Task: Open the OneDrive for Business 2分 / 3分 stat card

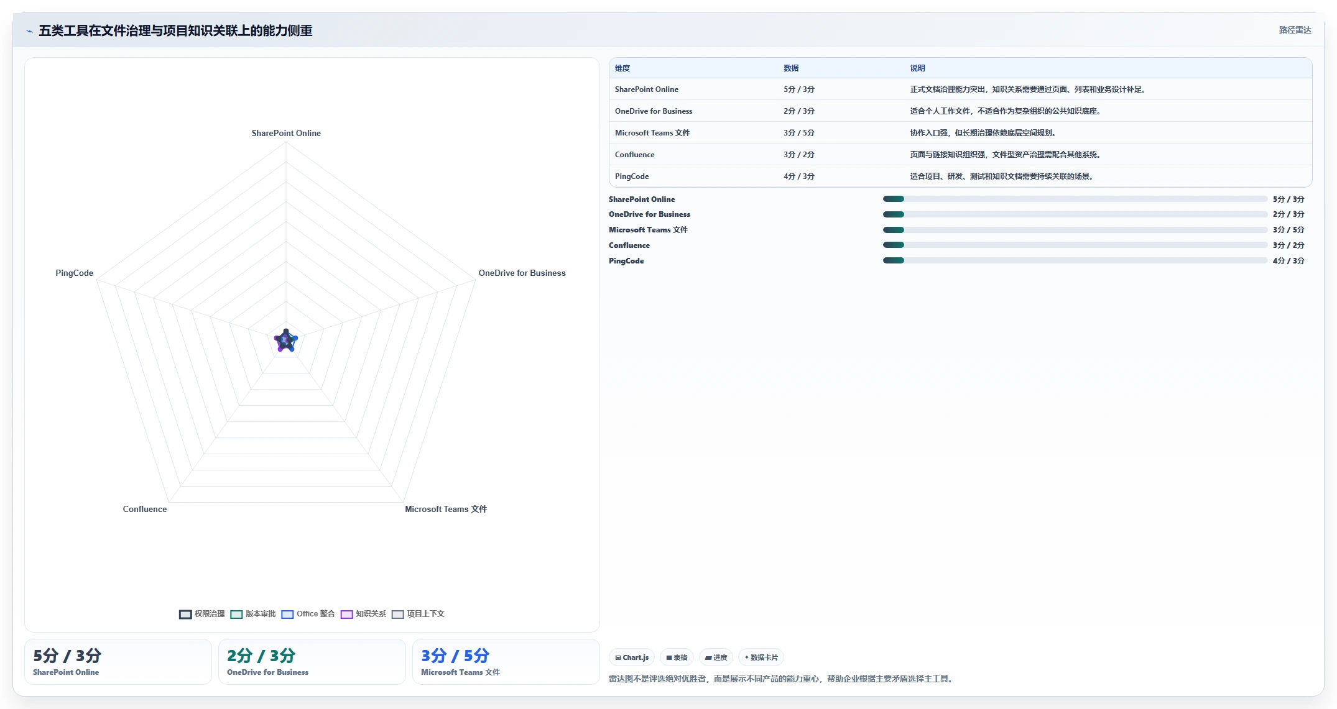Action: pos(312,662)
